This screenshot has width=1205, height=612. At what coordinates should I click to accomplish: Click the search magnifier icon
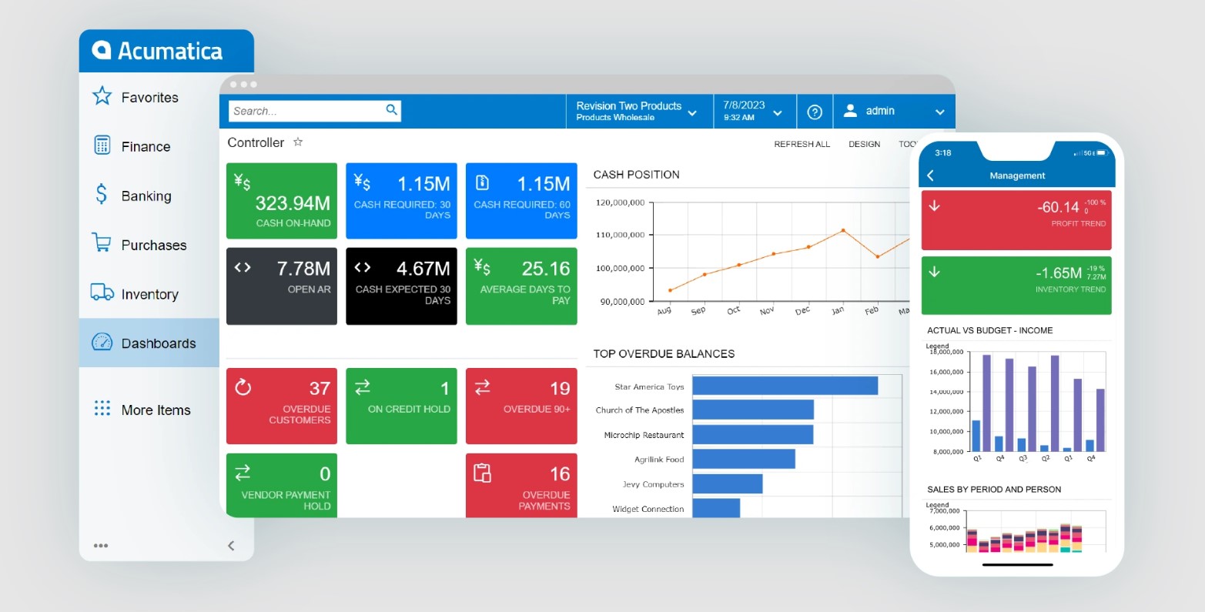(x=392, y=110)
